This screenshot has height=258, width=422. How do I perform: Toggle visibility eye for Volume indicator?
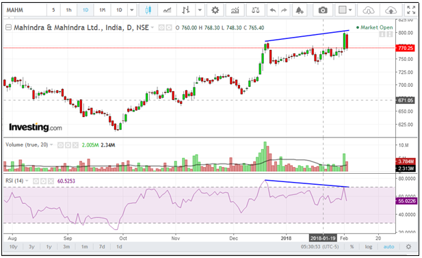tap(60, 145)
